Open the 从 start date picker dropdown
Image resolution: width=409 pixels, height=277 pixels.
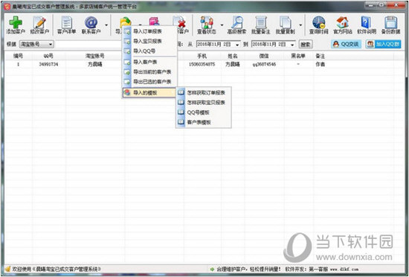(x=237, y=45)
